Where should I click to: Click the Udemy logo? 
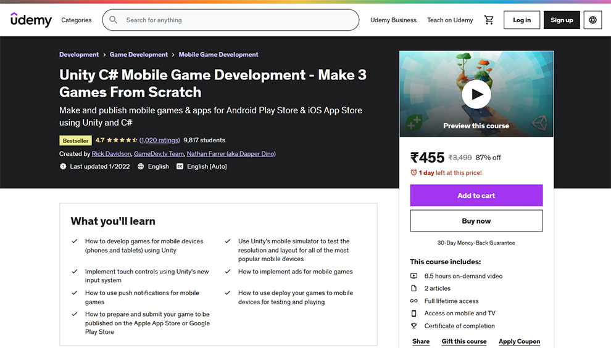tap(31, 20)
